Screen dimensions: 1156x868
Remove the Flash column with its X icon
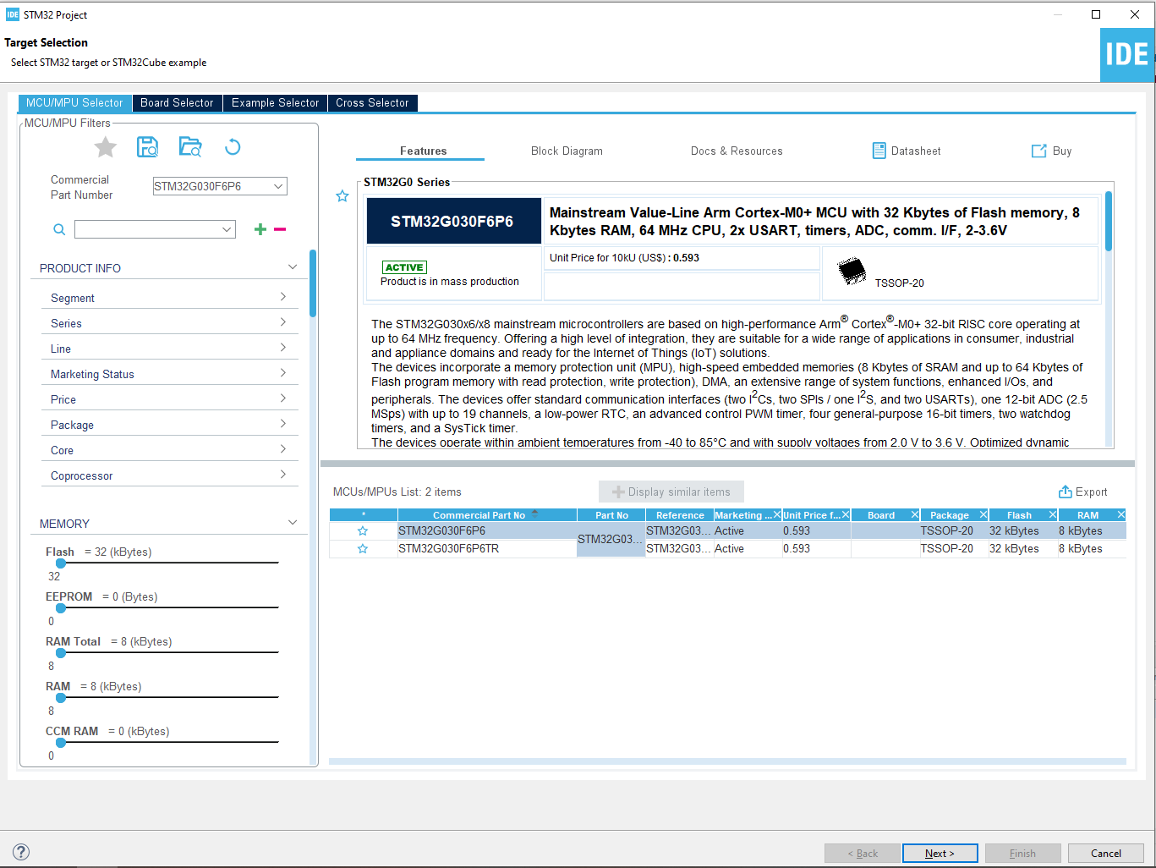point(1053,514)
